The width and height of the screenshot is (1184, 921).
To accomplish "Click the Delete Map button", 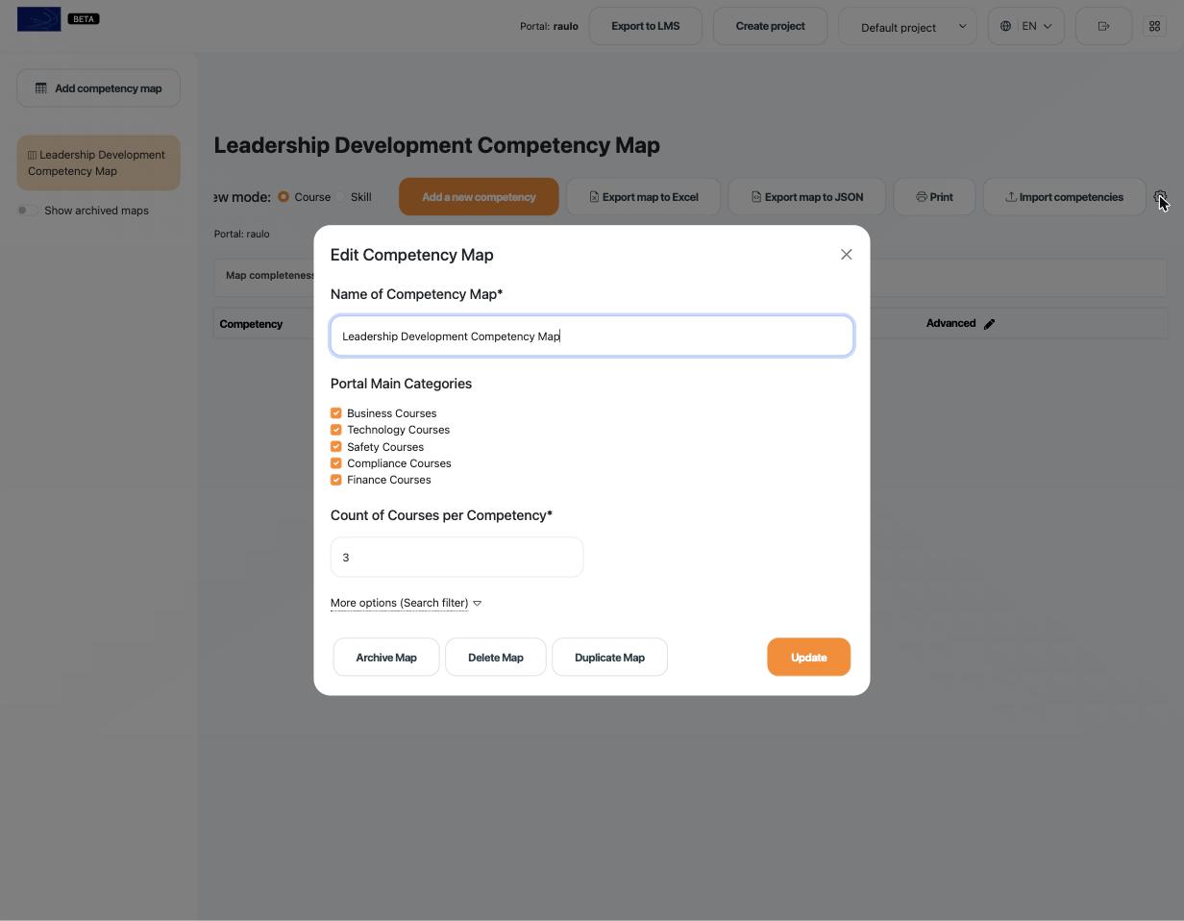I will (x=496, y=658).
